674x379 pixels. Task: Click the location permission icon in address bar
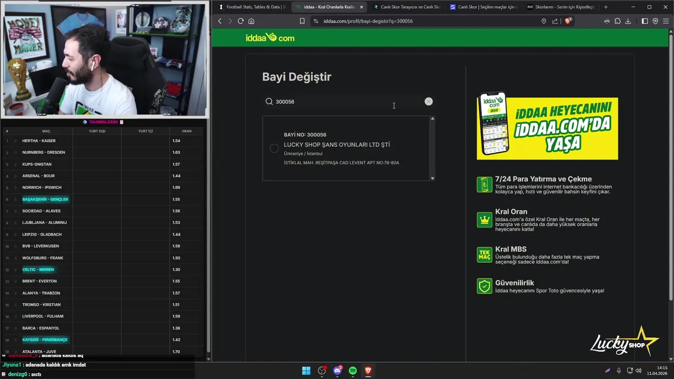pos(544,21)
